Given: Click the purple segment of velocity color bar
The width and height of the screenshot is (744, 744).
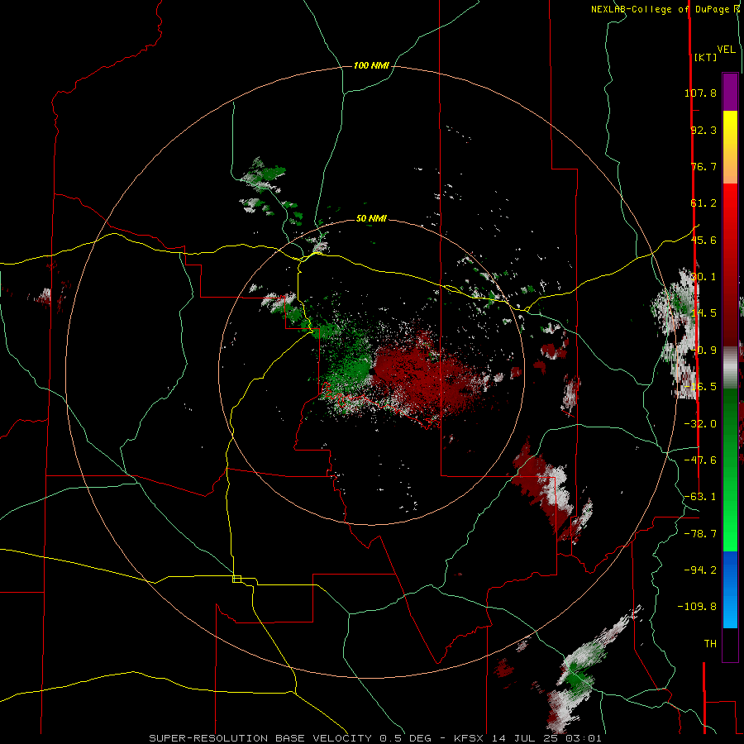Looking at the screenshot, I should pos(730,92).
